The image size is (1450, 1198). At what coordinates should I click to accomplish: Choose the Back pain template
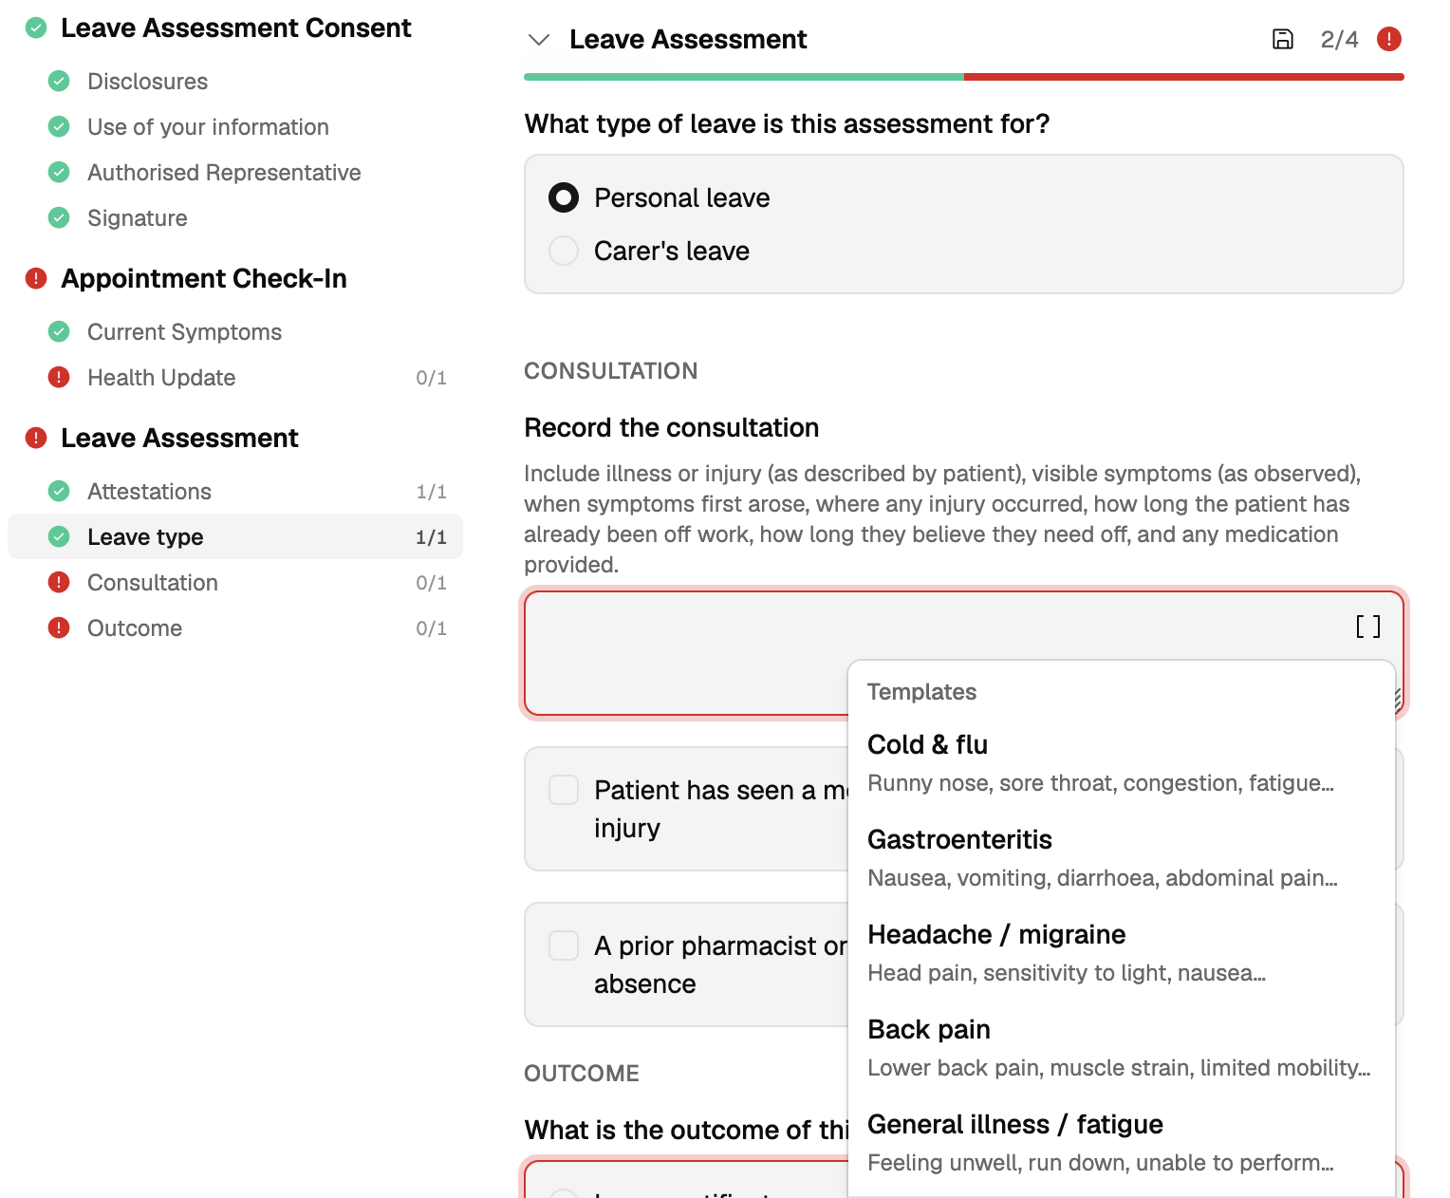(x=1121, y=1048)
